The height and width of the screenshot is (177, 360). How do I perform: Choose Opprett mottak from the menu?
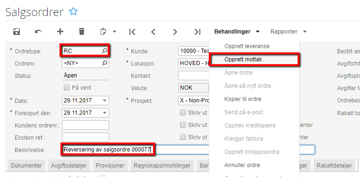(254, 59)
